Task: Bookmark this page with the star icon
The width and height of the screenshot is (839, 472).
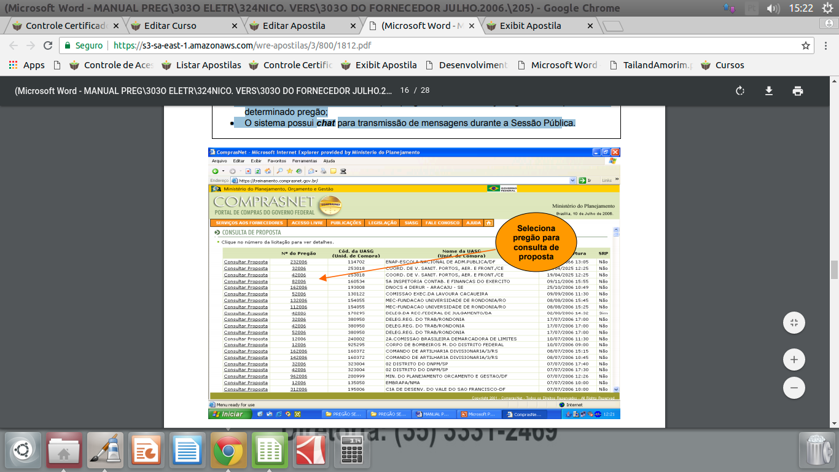Action: point(806,45)
